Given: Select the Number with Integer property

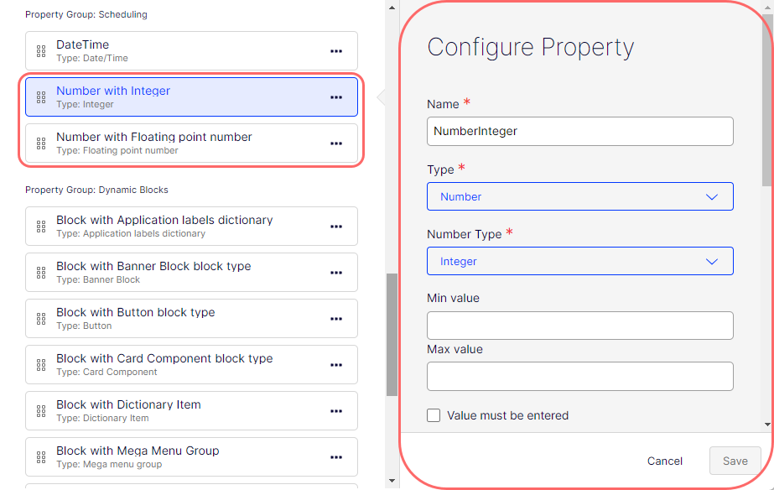Looking at the screenshot, I should tap(191, 97).
